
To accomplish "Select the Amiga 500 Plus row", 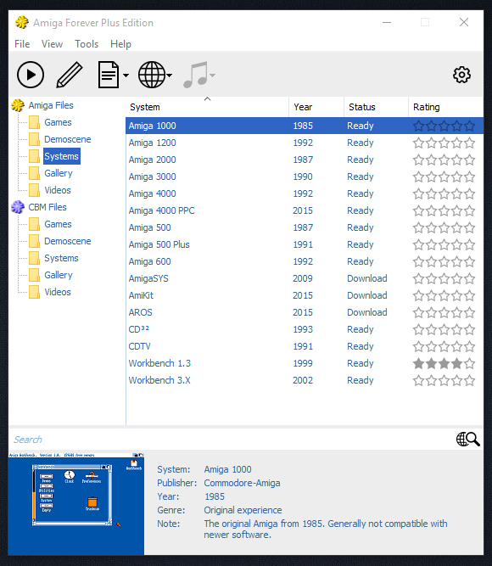I will point(305,244).
